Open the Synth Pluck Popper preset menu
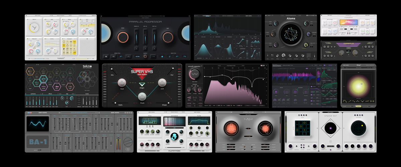 point(145,16)
